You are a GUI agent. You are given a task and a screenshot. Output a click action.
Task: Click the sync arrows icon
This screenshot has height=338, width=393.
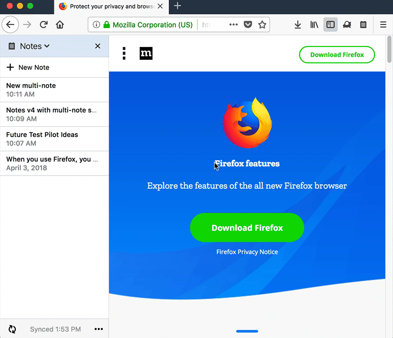click(12, 329)
